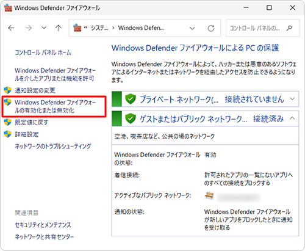
Task: Open 通知設定の変更 link
Action: (x=35, y=90)
